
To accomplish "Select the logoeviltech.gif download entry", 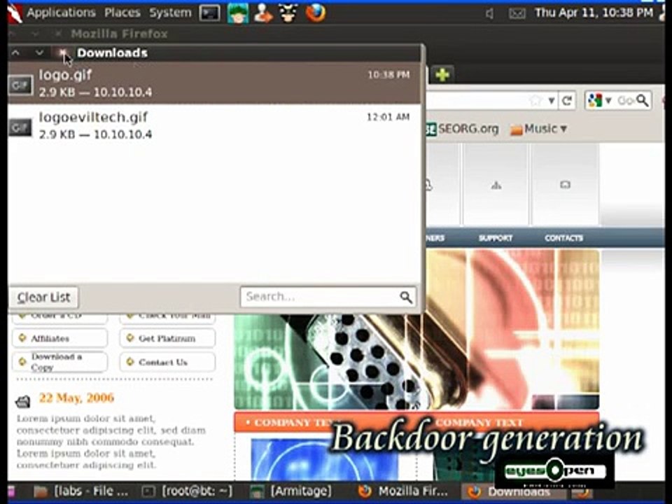I will pyautogui.click(x=214, y=125).
